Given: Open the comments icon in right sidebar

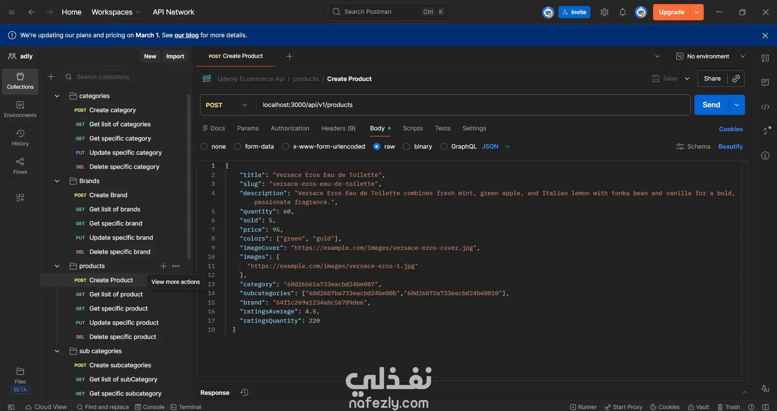Looking at the screenshot, I should coord(765,83).
